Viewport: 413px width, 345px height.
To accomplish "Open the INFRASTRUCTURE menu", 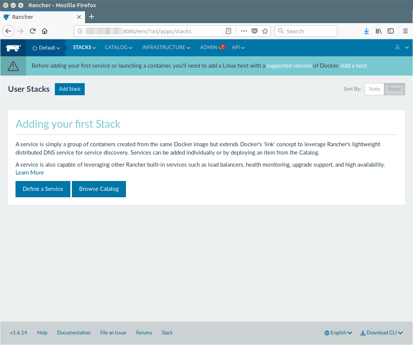I will point(166,48).
